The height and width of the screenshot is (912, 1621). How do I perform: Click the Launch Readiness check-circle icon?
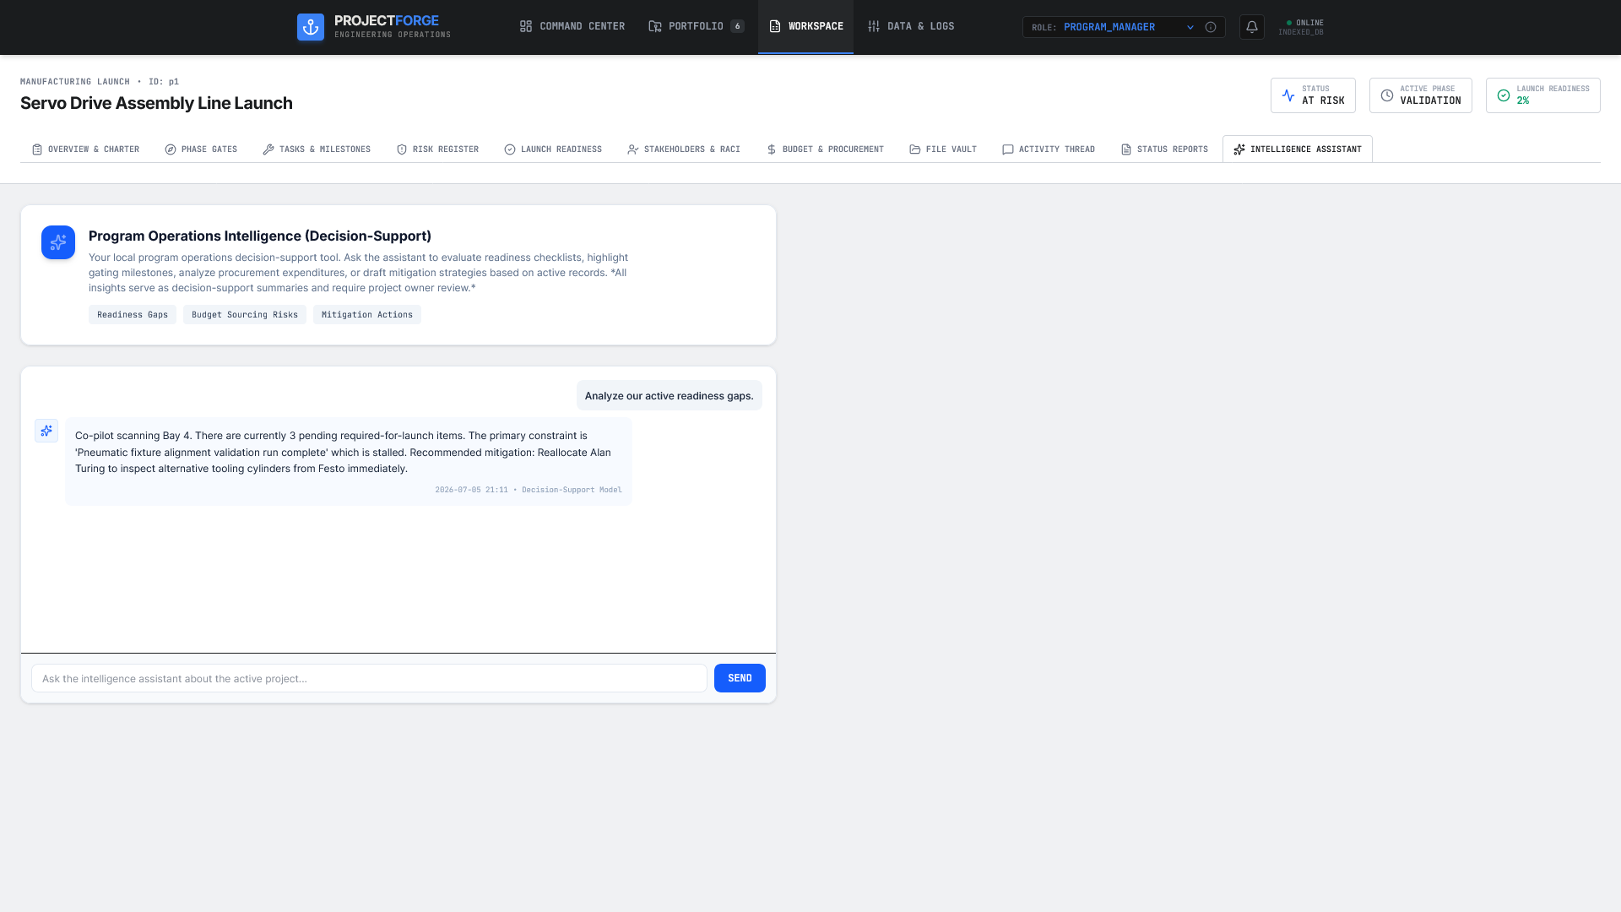[1504, 95]
